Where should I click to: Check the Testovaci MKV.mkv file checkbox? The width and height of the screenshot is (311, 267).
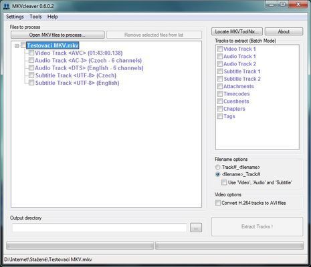(x=23, y=45)
